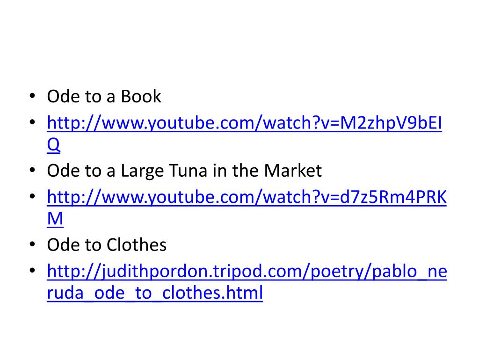The image size is (479, 359).
Task: Open the judithpordon.tripod.com poetry link
Action: tap(247, 272)
